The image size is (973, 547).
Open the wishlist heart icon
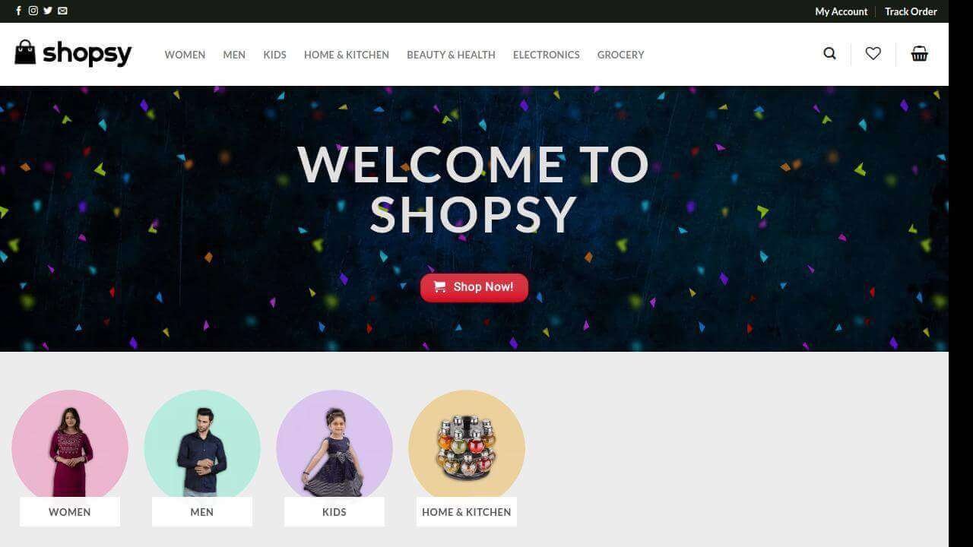(x=873, y=53)
